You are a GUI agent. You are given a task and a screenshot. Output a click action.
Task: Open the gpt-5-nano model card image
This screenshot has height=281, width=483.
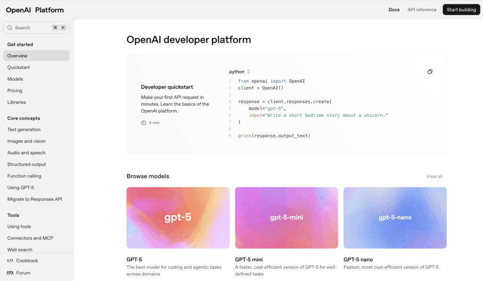395,217
